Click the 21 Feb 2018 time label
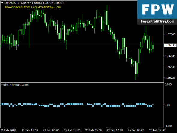The height and width of the screenshot is (133, 177). click(8, 130)
